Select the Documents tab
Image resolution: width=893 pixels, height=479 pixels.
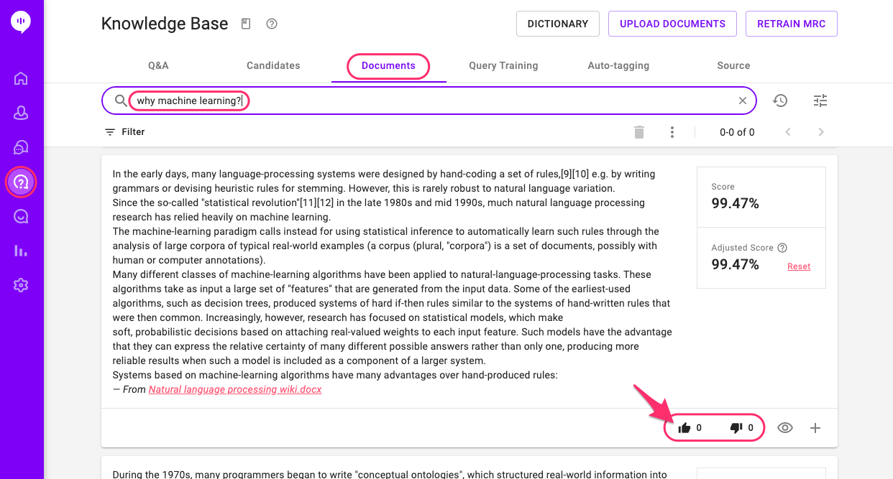(x=388, y=65)
